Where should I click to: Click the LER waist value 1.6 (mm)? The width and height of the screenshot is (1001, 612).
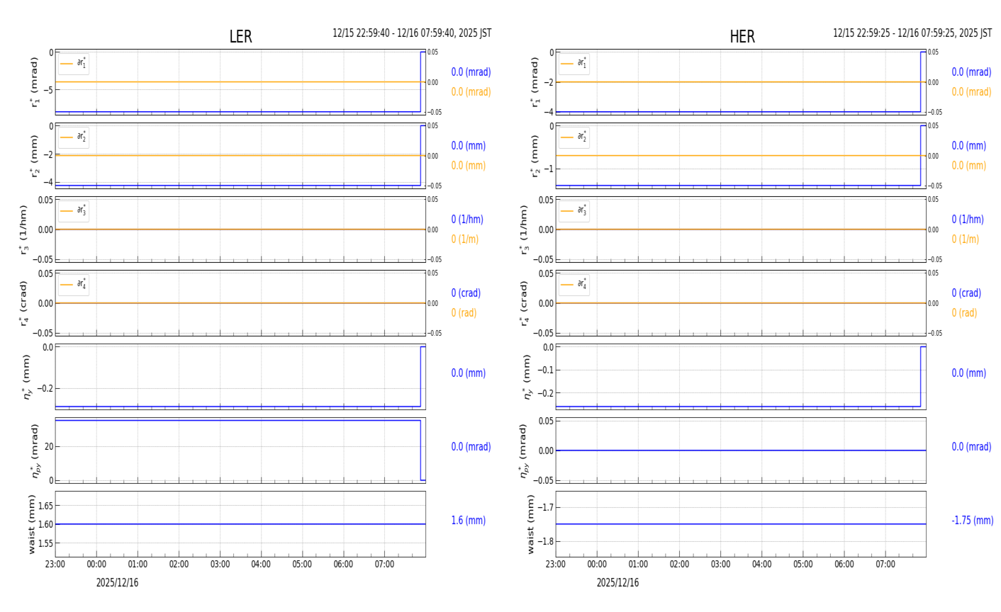point(468,521)
